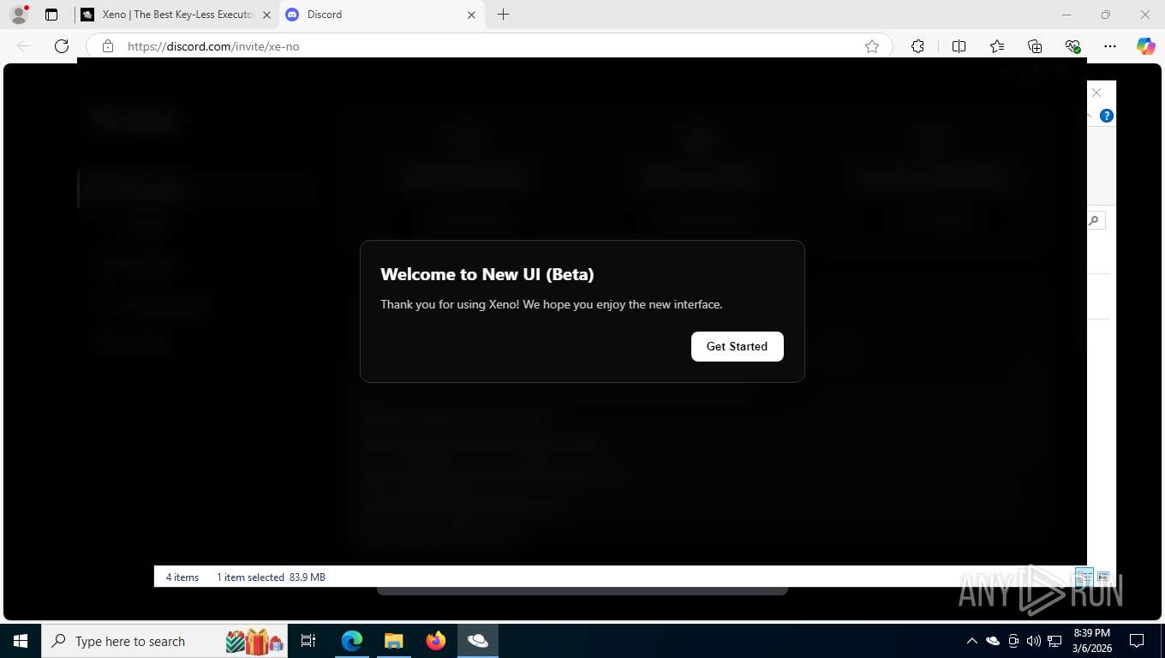Switch File Explorer to large icons view
1165x658 pixels.
coord(1103,577)
